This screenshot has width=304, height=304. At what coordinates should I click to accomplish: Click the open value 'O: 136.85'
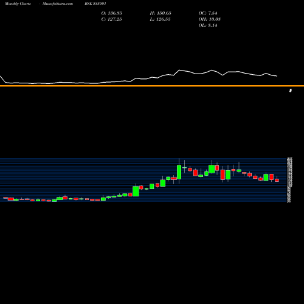click(x=112, y=13)
